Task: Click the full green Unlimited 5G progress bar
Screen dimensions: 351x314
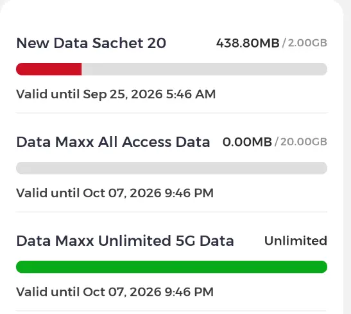Action: point(172,267)
